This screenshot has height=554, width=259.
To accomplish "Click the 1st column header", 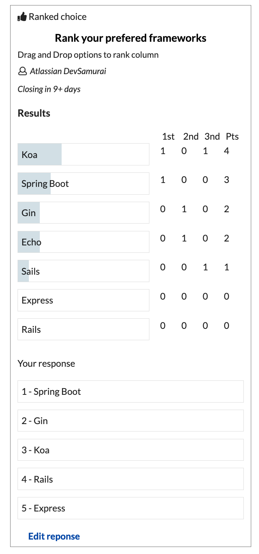I will [169, 137].
